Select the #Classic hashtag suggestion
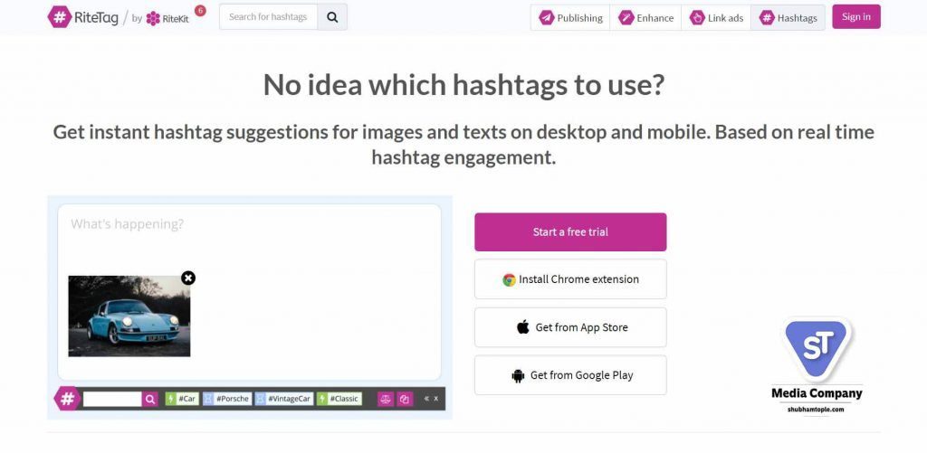This screenshot has width=927, height=453. pos(339,399)
